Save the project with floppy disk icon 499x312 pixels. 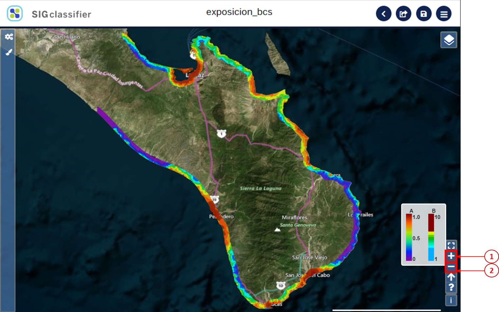click(424, 14)
